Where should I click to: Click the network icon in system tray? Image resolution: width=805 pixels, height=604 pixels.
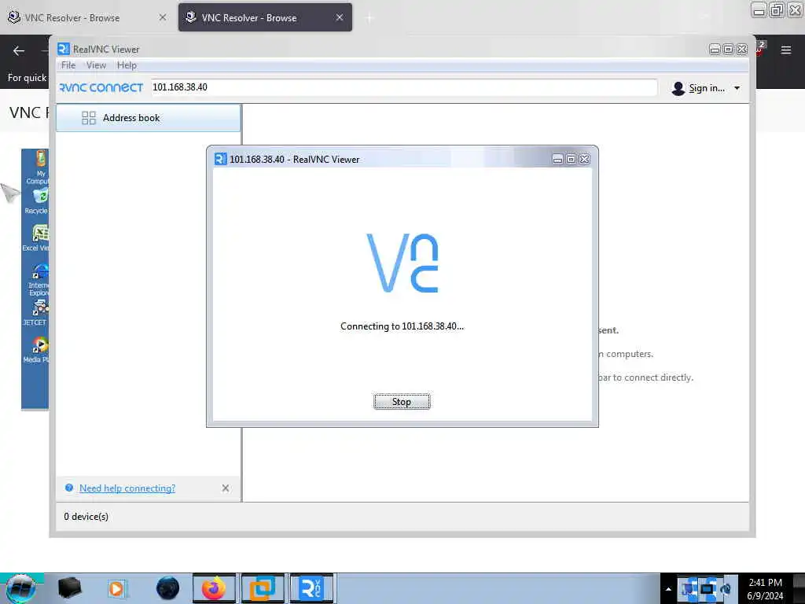[708, 589]
